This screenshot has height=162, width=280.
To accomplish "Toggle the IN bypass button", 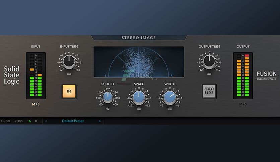I will tap(69, 91).
